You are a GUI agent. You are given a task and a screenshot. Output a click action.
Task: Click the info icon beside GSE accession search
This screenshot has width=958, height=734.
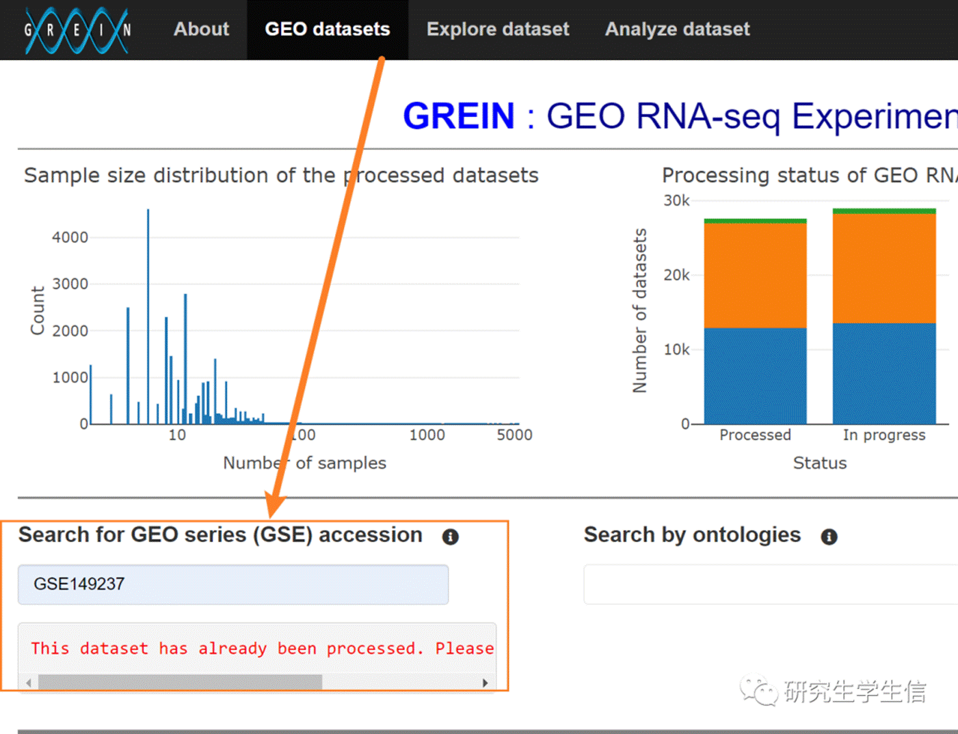tap(450, 536)
